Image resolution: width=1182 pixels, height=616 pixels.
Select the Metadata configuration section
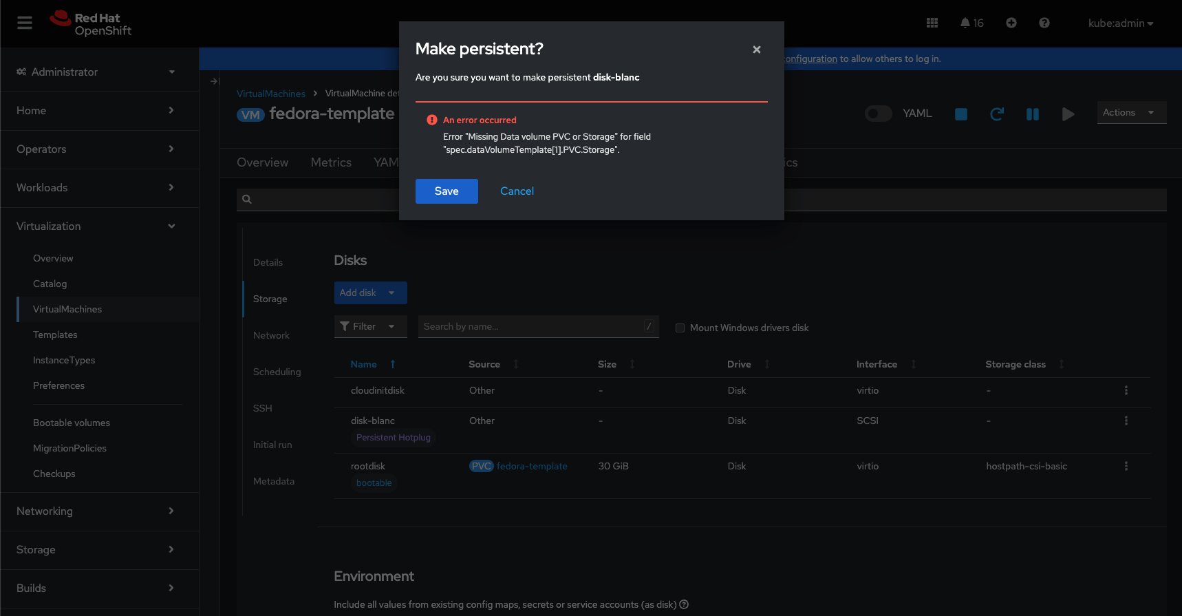pyautogui.click(x=274, y=481)
